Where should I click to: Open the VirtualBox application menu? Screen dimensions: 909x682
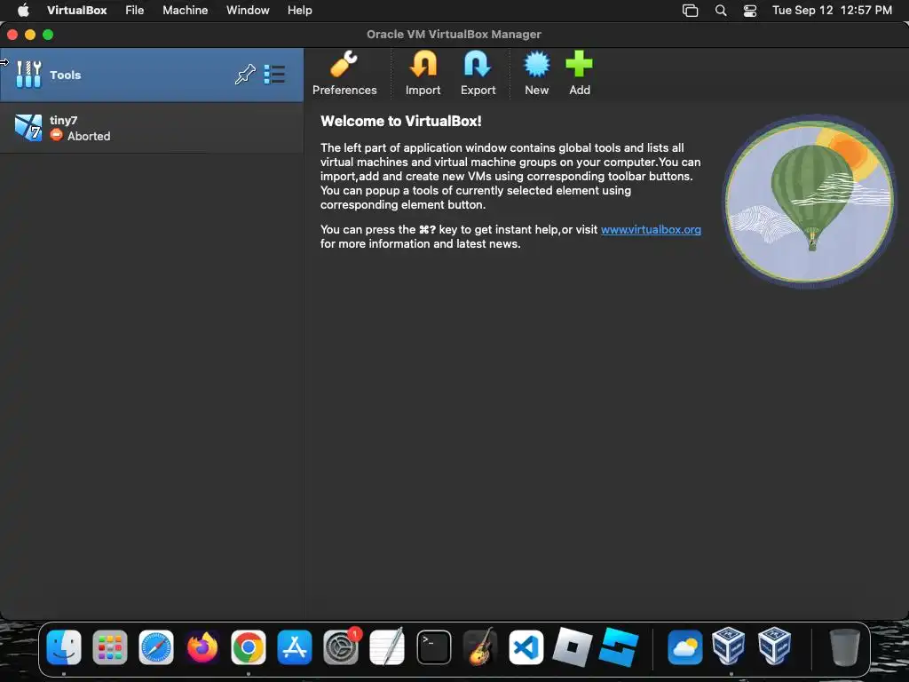coord(76,11)
